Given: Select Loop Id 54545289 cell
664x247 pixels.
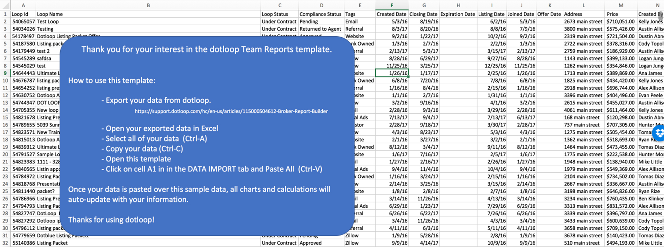Looking at the screenshot, I should (23, 58).
